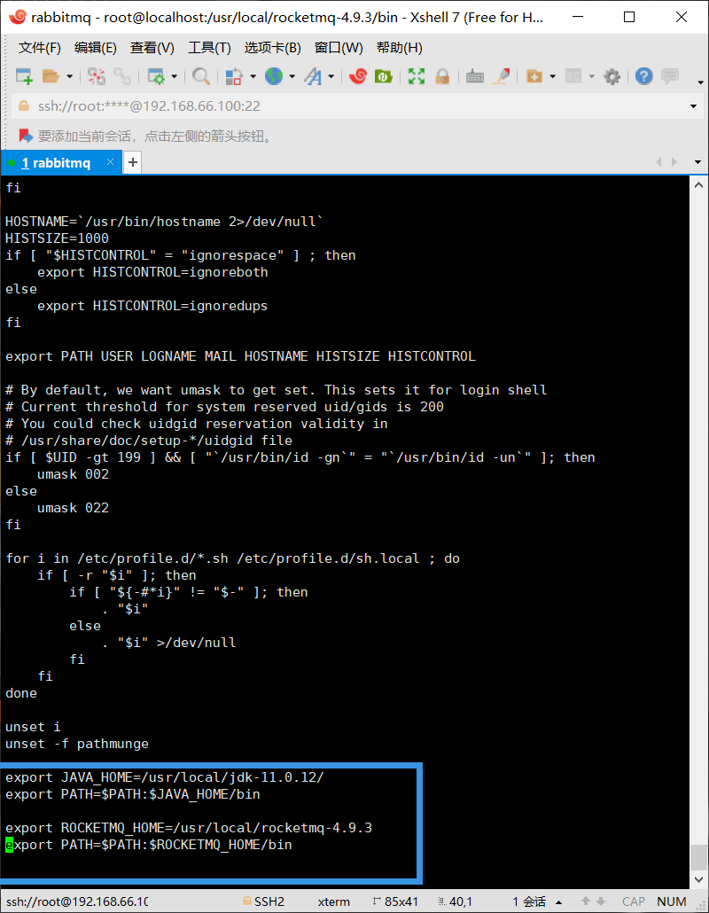Click the terminal scrollbar up arrow
The height and width of the screenshot is (913, 709).
[699, 185]
